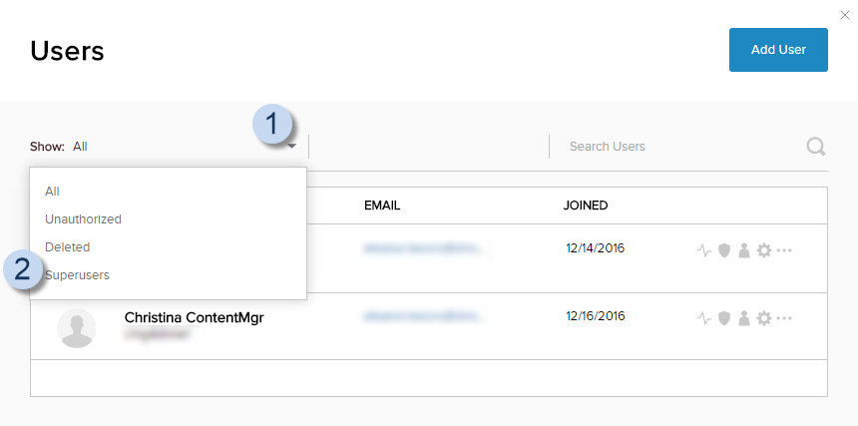Pick Deleted from the filter list
Viewport: 858px width, 426px height.
[x=67, y=246]
